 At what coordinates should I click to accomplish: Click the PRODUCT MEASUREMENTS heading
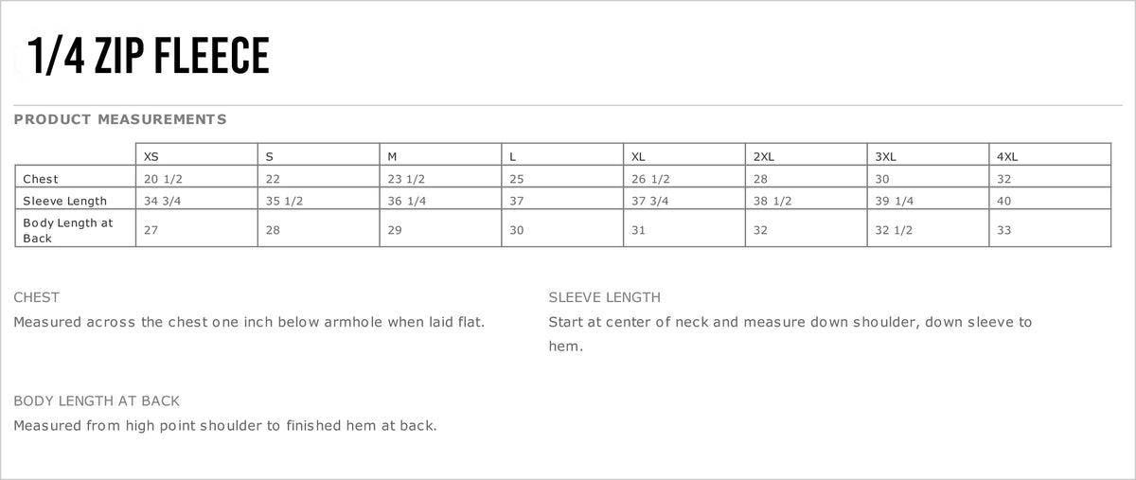(120, 119)
